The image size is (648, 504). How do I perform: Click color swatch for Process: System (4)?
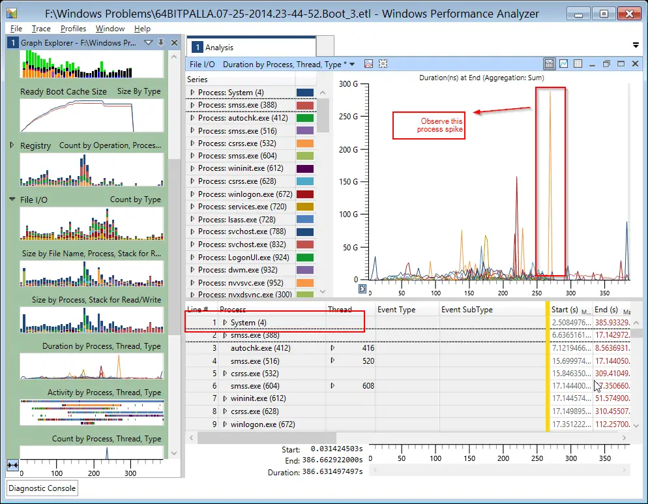pyautogui.click(x=305, y=93)
